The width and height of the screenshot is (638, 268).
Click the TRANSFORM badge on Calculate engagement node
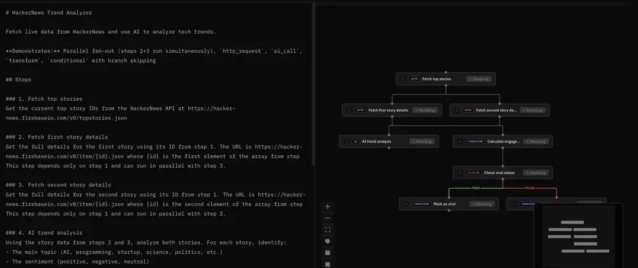pyautogui.click(x=475, y=142)
